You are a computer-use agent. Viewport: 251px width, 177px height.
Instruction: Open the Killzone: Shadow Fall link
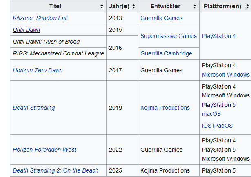click(x=40, y=18)
